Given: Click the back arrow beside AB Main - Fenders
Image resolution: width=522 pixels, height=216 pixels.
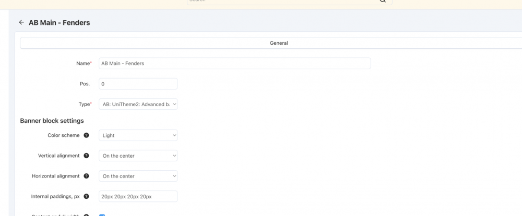Looking at the screenshot, I should click(x=21, y=22).
